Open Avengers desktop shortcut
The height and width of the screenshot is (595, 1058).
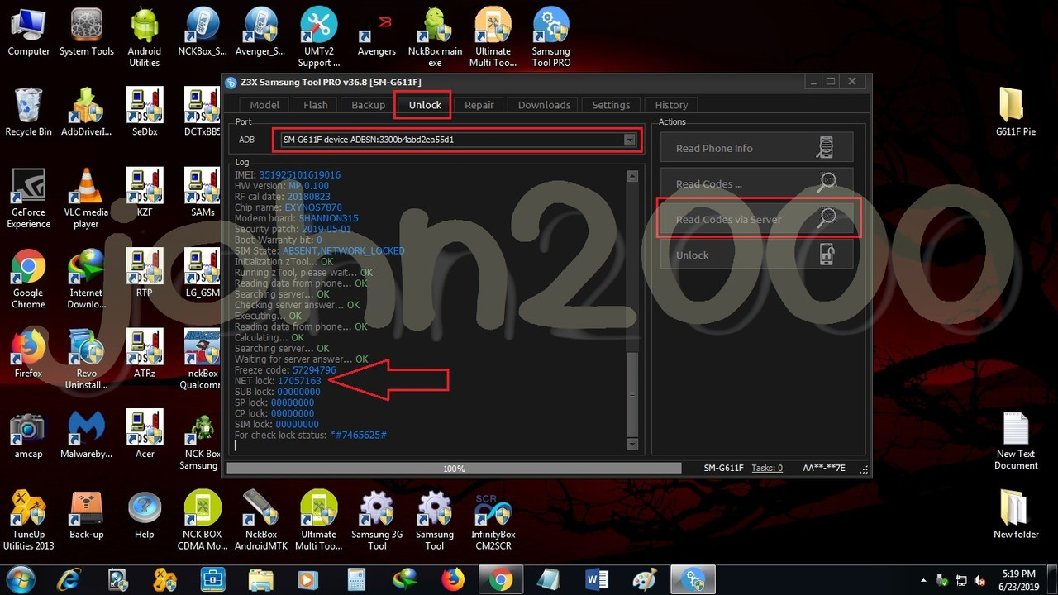pyautogui.click(x=377, y=32)
